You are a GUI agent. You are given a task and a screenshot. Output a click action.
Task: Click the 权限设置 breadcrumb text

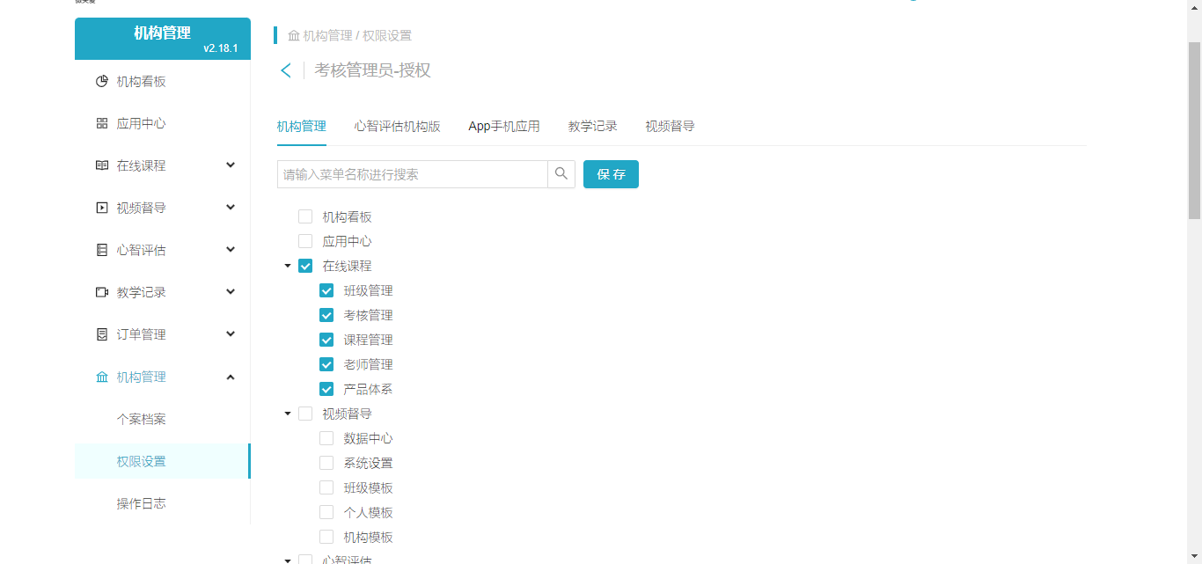(387, 36)
